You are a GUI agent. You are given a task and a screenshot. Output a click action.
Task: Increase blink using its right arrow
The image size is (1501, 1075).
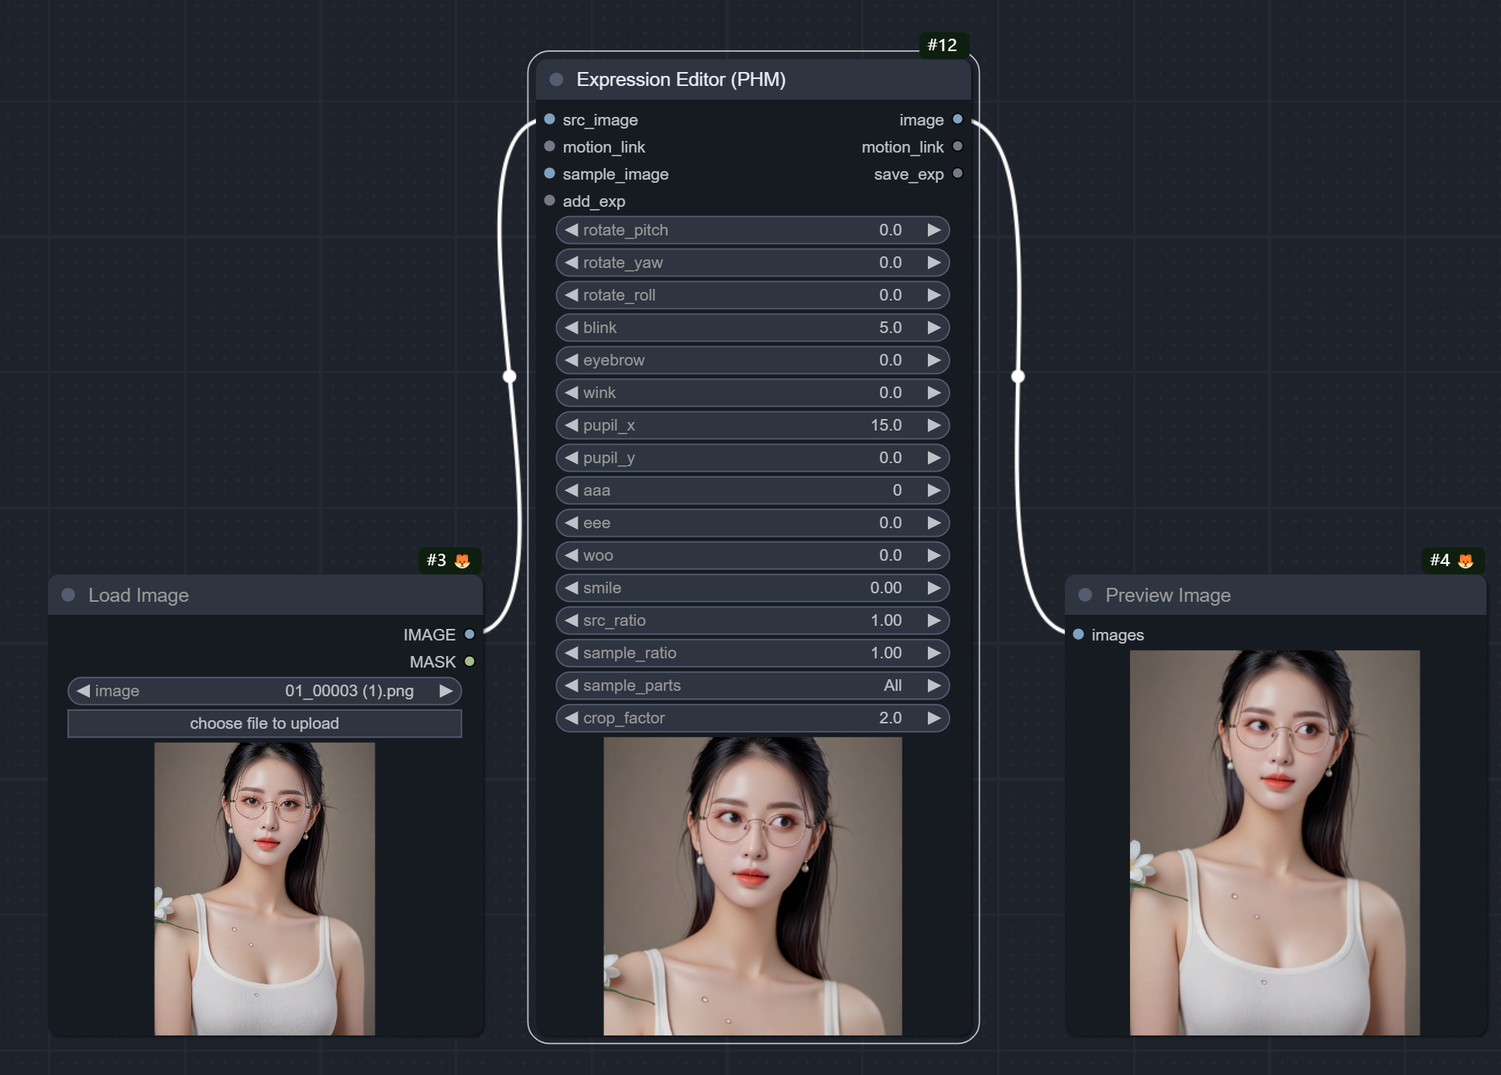[933, 327]
